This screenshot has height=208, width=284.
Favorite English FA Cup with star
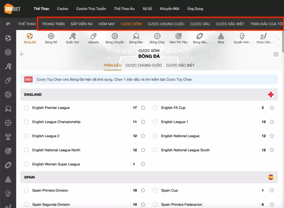pyautogui.click(x=272, y=108)
